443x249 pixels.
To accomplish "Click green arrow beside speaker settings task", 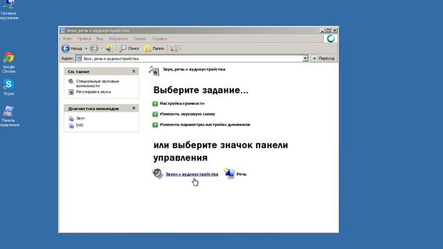I will tap(155, 124).
